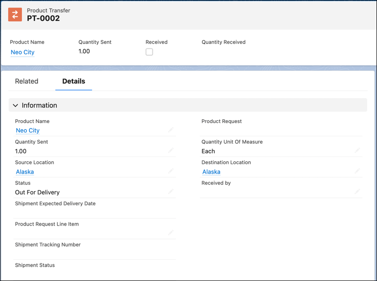Viewport: 377px width, 281px height.
Task: Open Neo City link in record header
Action: 23,52
